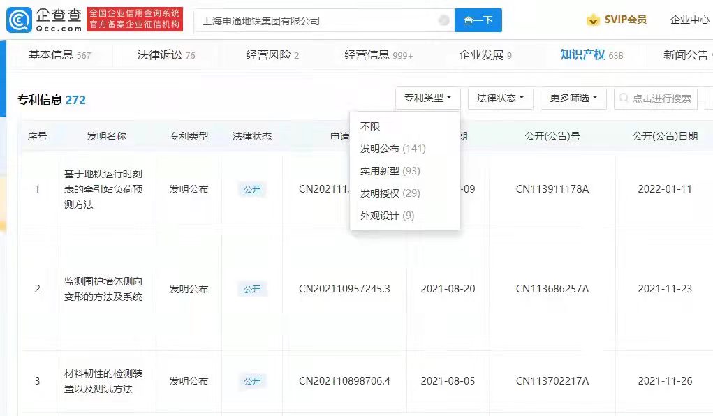
Task: Expand the 专利类型 filter dropdown
Action: tap(428, 98)
